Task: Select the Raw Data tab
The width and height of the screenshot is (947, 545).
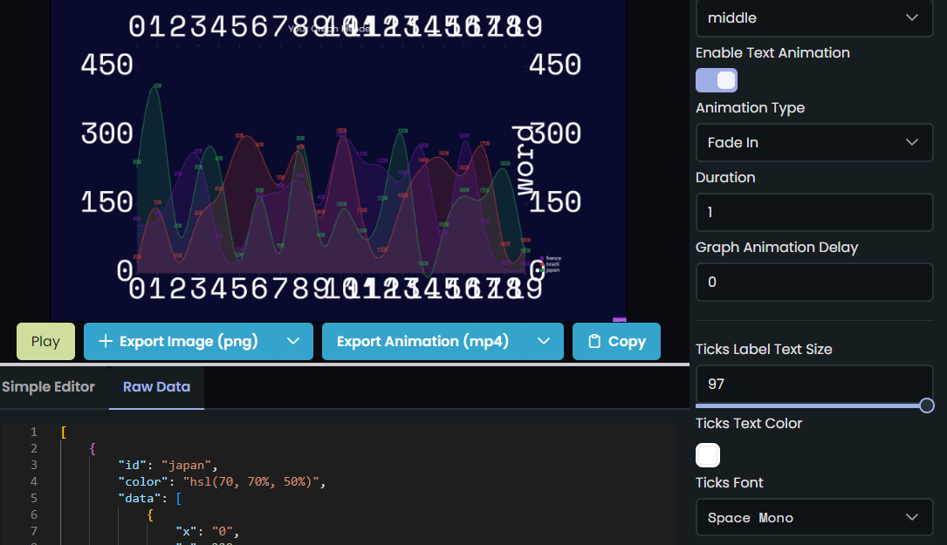Action: 155,386
